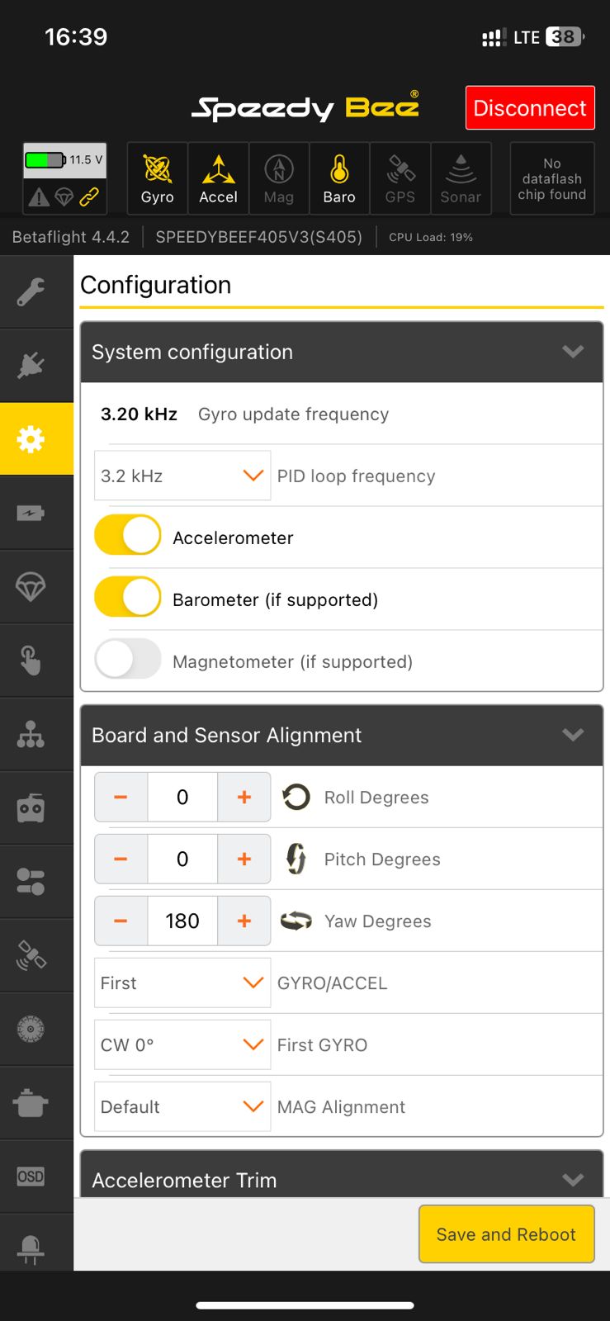Open the PID loop frequency dropdown
Image resolution: width=610 pixels, height=1321 pixels.
pyautogui.click(x=182, y=476)
